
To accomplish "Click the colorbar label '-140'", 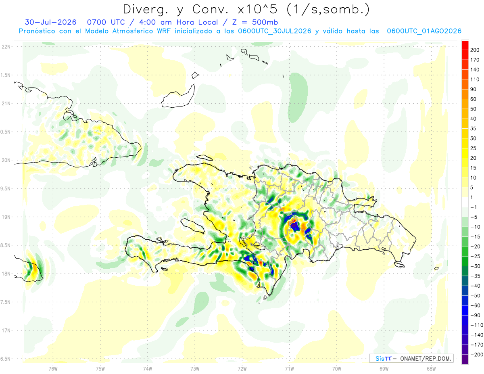I will pos(477,335).
